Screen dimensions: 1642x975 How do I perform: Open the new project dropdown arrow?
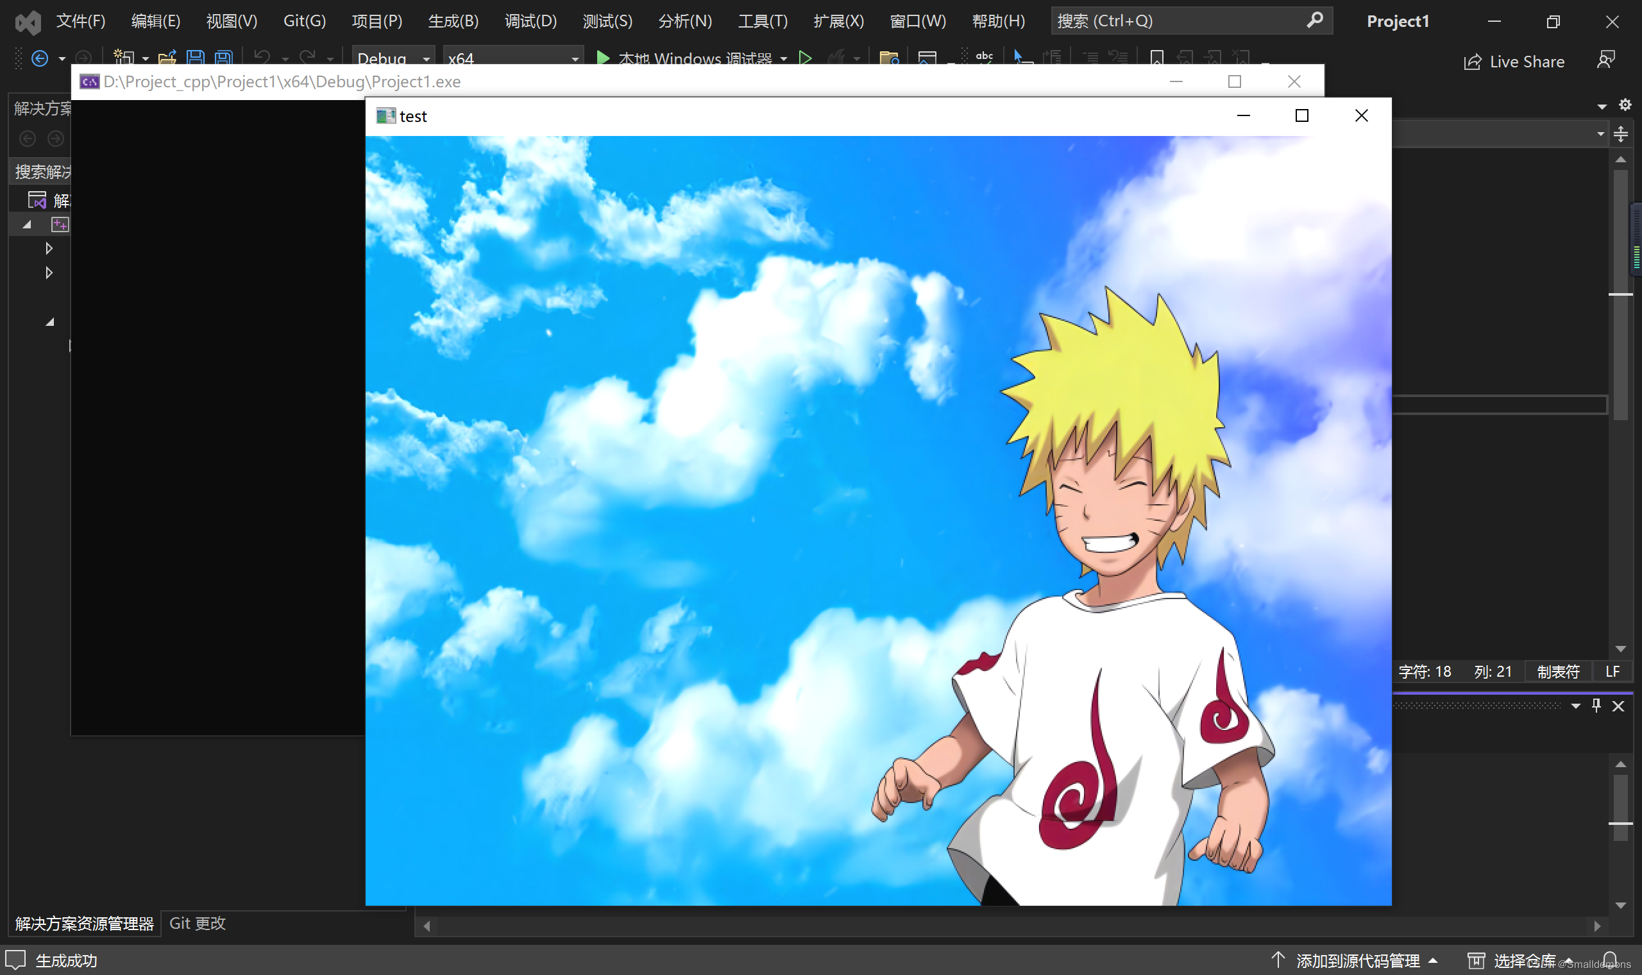pos(145,59)
